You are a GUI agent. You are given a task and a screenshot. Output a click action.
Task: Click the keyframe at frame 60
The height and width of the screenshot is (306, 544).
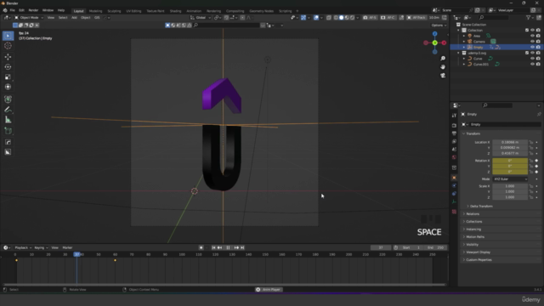(x=116, y=260)
